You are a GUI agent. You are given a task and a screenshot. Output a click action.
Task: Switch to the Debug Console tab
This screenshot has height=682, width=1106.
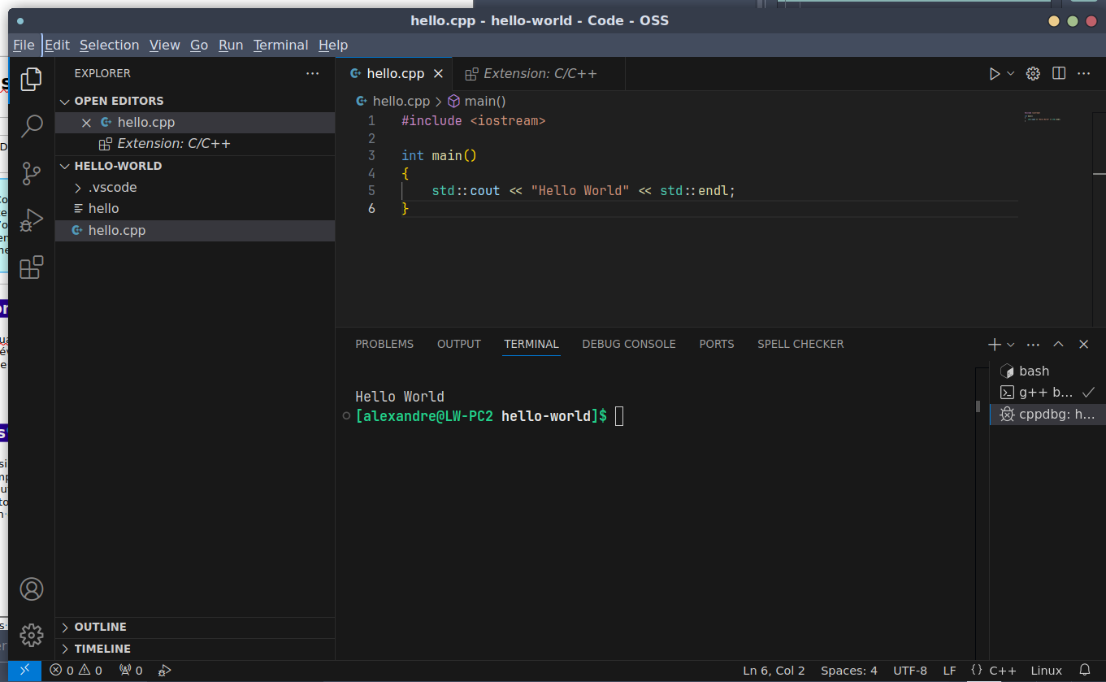pyautogui.click(x=628, y=344)
